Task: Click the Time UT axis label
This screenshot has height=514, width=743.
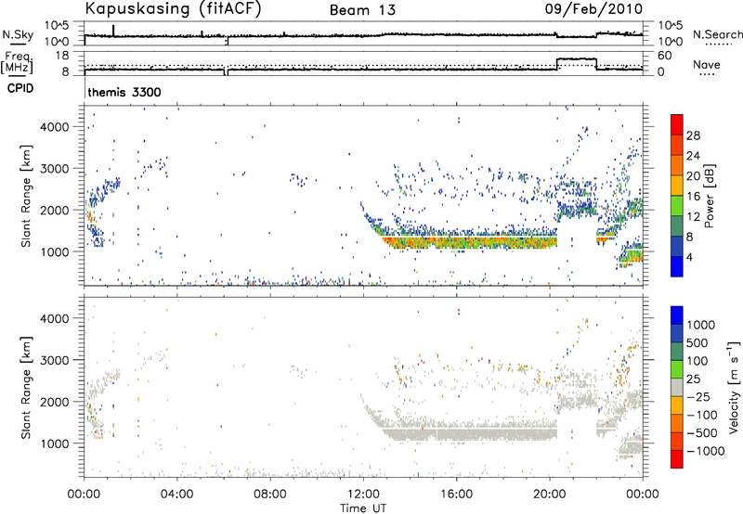Action: 363,508
